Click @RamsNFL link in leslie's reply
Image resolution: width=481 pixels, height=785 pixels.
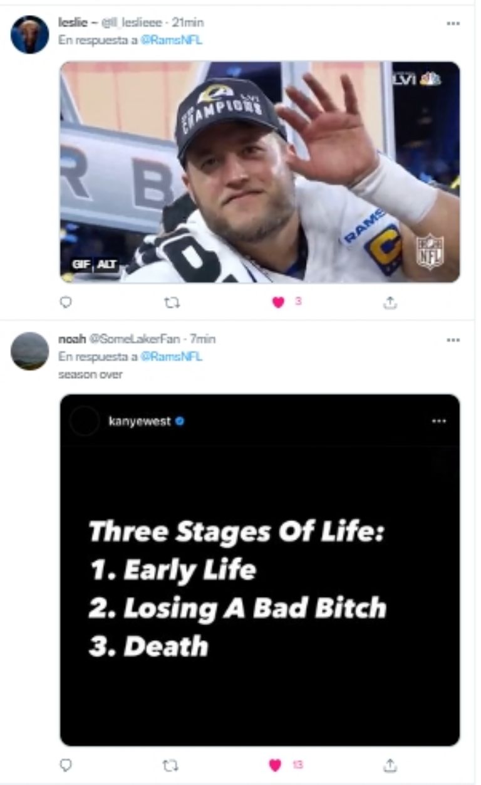(x=172, y=41)
